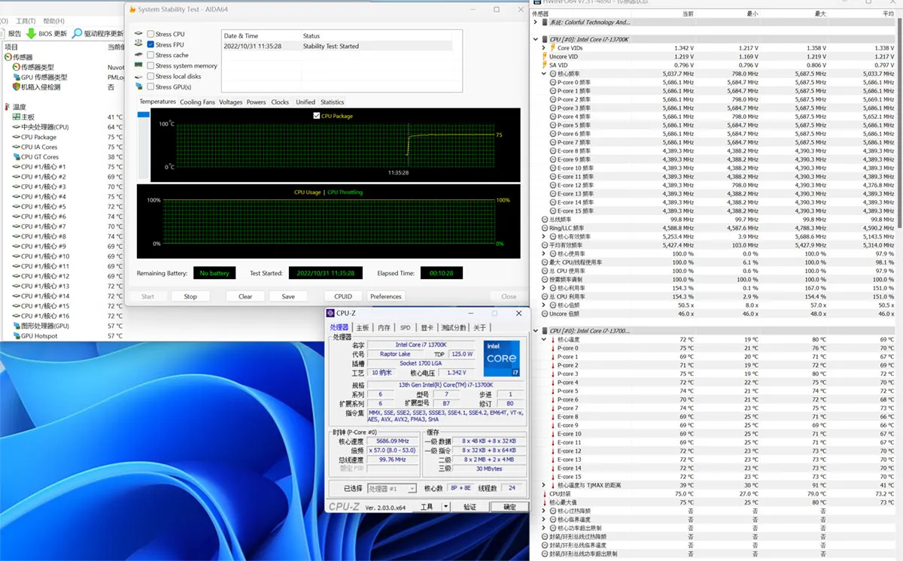Collapse the 核心温度 group in HWiNFO
Screen dimensions: 903x561
[x=543, y=339]
